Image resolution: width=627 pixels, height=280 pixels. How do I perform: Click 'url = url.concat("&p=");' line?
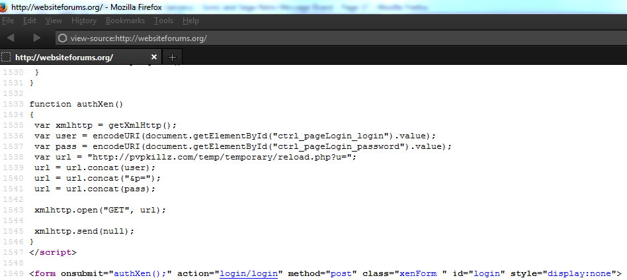coord(97,178)
